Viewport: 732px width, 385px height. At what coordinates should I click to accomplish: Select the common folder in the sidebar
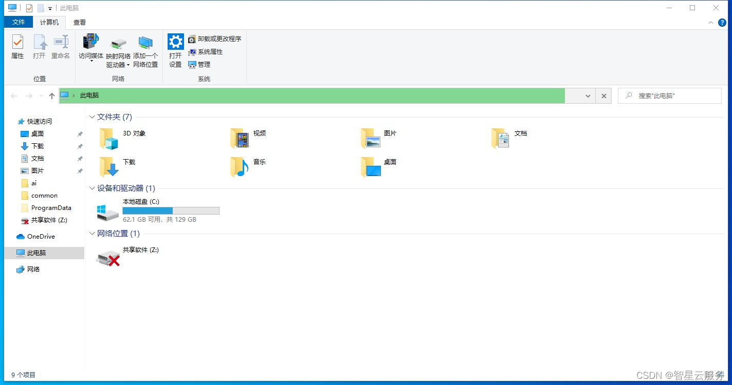pos(44,196)
